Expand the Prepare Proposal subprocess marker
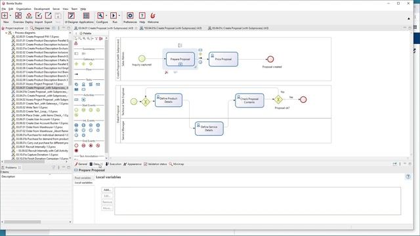 (180, 64)
